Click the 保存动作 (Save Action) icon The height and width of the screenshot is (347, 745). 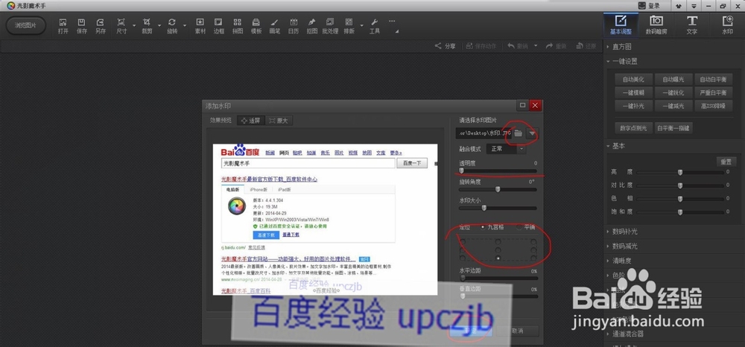(x=469, y=46)
